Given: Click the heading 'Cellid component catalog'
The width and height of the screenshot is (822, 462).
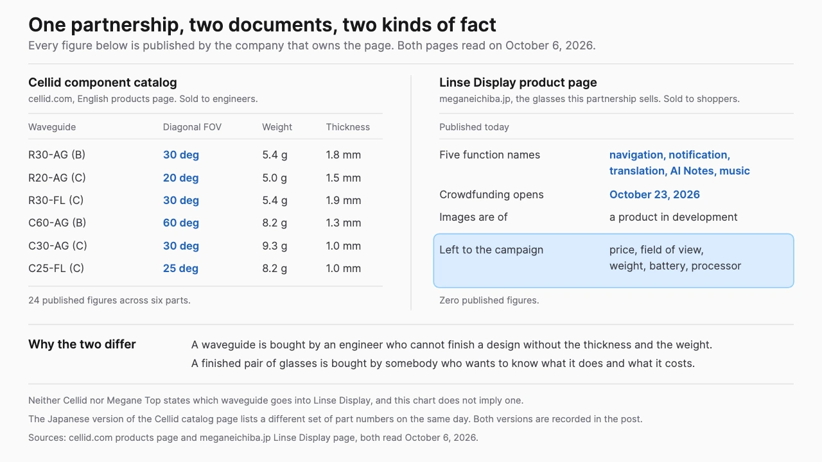Looking at the screenshot, I should [103, 82].
